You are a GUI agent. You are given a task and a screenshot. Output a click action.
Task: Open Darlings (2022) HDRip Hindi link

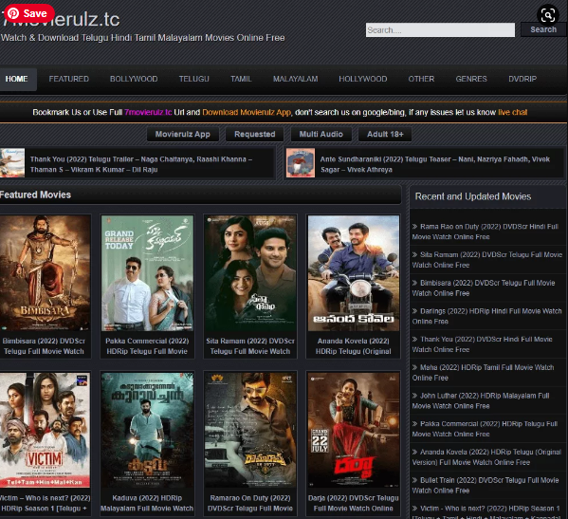coord(486,316)
